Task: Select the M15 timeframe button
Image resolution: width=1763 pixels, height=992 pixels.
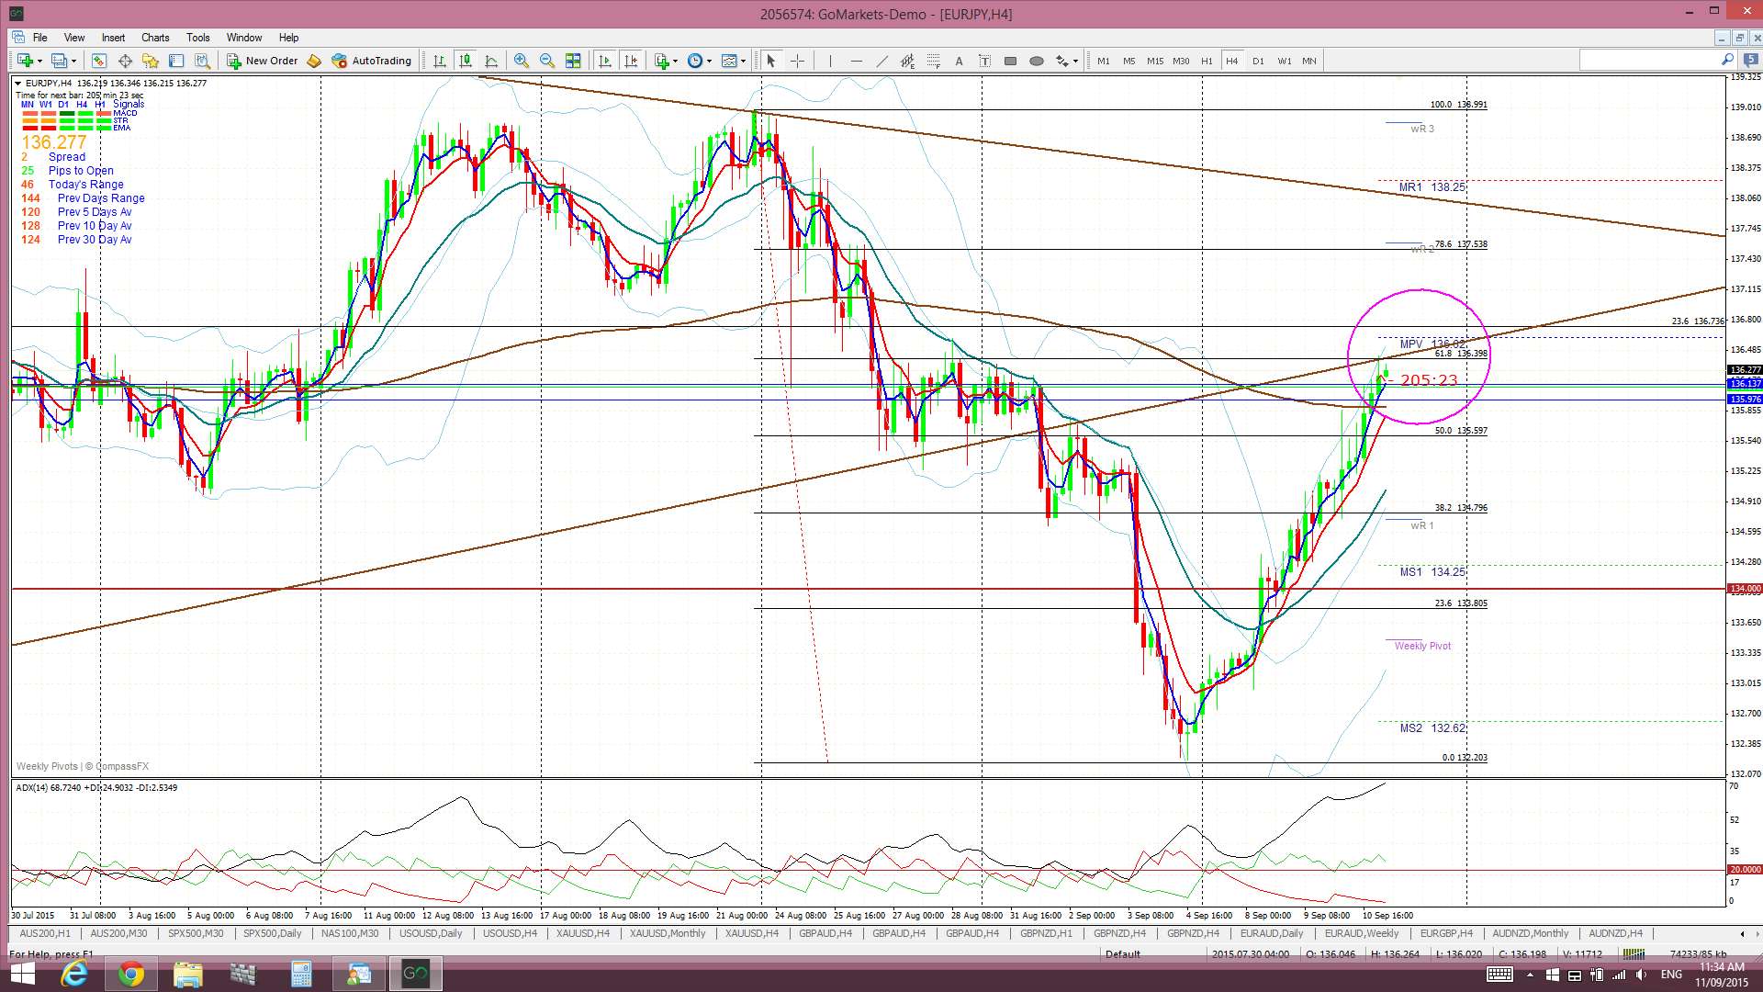Action: (x=1155, y=61)
